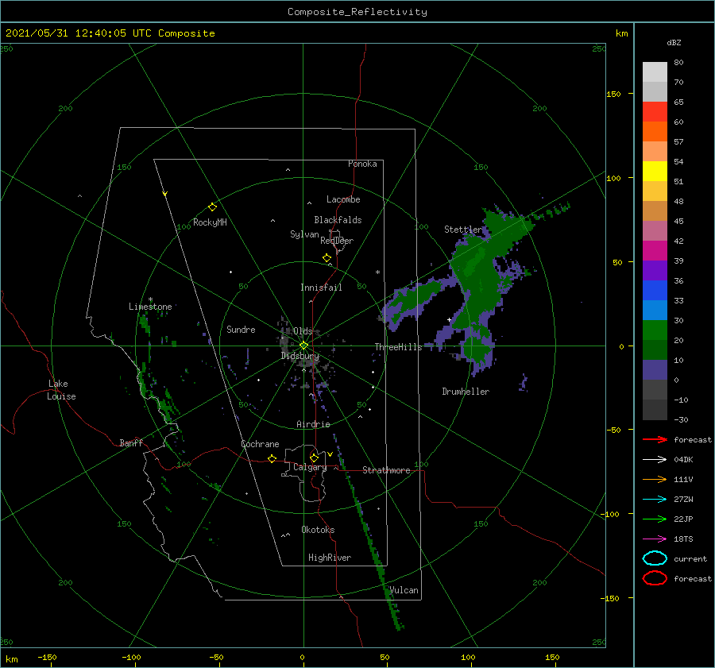Click the Lacombe city label
Image resolution: width=715 pixels, height=668 pixels.
tap(343, 199)
